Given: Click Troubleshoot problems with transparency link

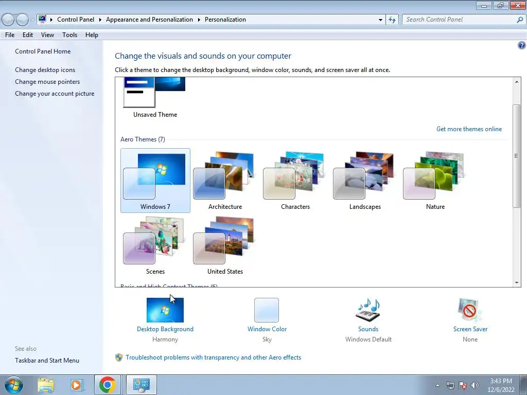Looking at the screenshot, I should pos(213,357).
